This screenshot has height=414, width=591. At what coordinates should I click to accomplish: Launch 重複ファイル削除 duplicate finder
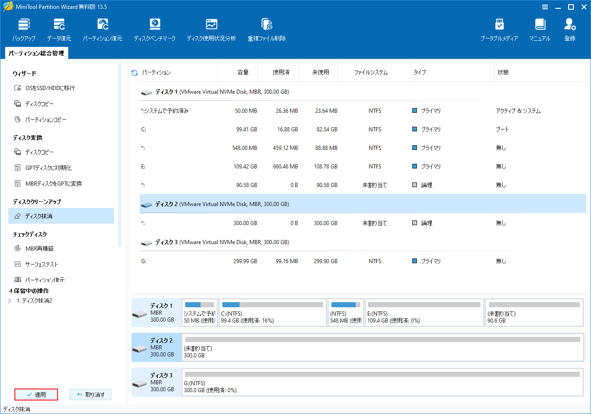pyautogui.click(x=266, y=30)
